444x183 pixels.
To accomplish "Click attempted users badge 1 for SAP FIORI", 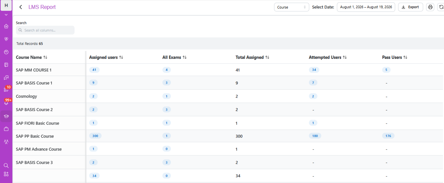I will click(313, 123).
